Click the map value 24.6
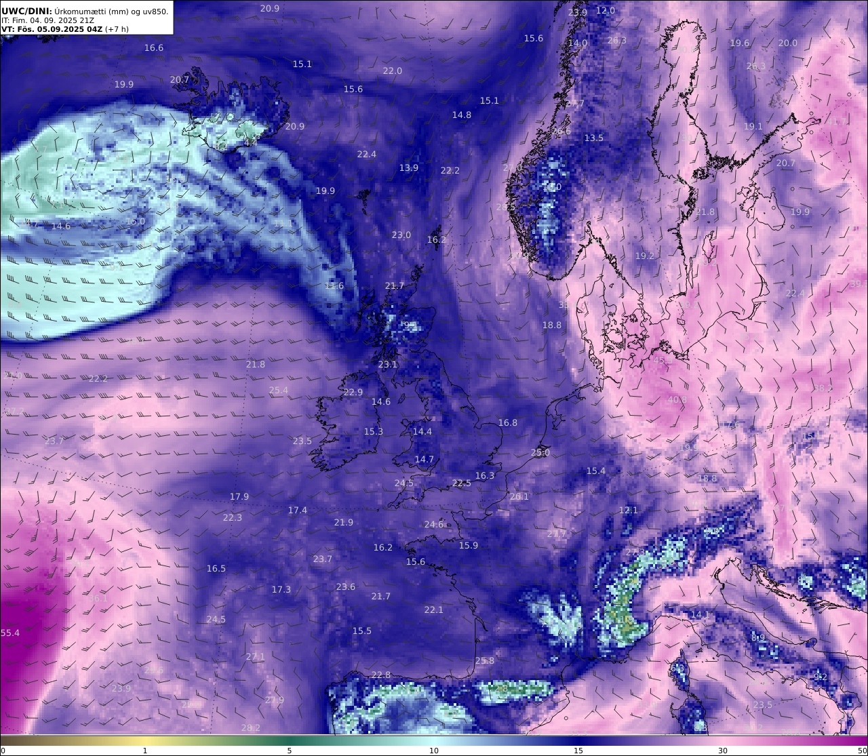This screenshot has width=868, height=756. tap(434, 525)
